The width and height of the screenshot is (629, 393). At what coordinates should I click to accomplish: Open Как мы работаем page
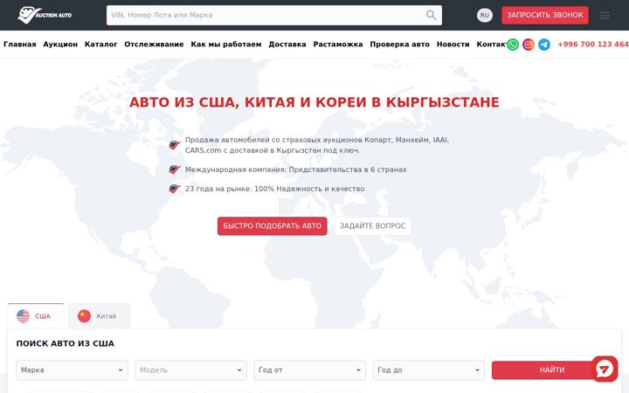(x=226, y=45)
